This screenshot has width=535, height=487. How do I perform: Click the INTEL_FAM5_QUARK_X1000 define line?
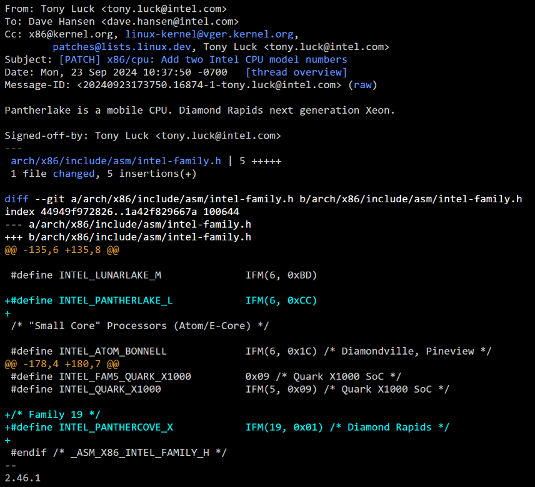coord(206,376)
